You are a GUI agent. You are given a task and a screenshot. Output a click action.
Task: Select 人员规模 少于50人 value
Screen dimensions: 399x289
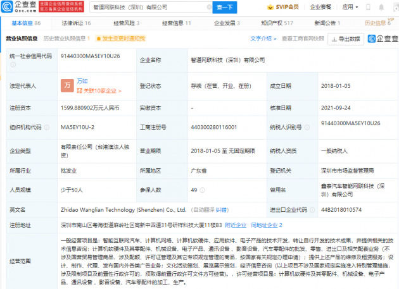[72, 190]
